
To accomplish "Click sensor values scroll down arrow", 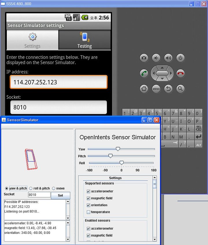I will point(68,239).
